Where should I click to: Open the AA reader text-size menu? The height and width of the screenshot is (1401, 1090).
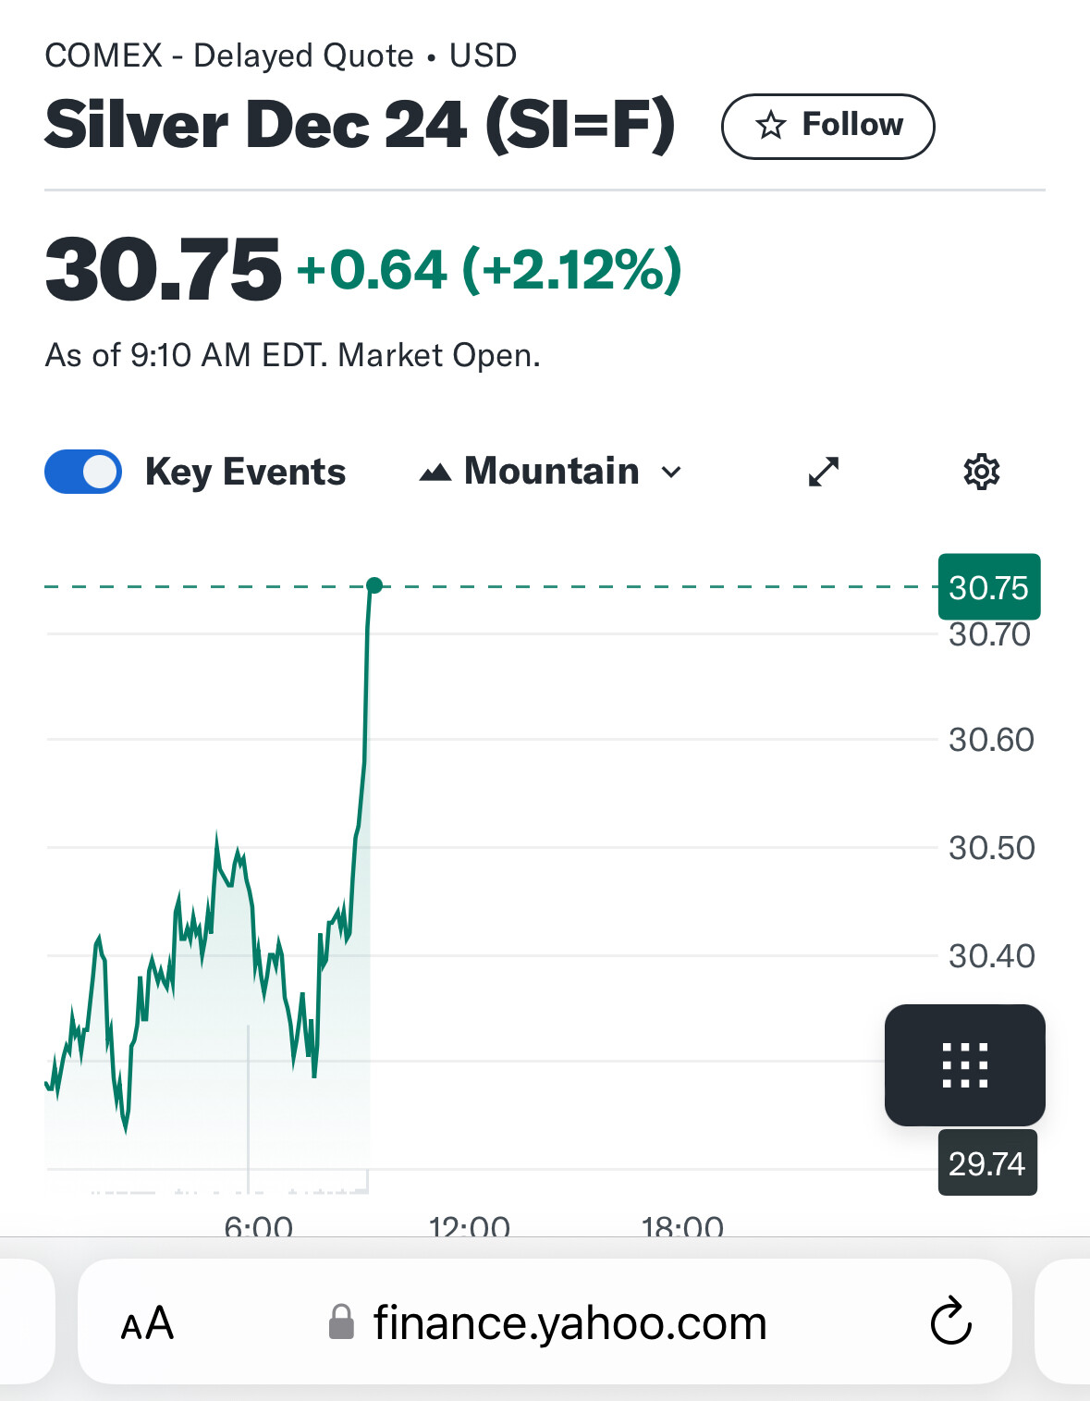[147, 1323]
